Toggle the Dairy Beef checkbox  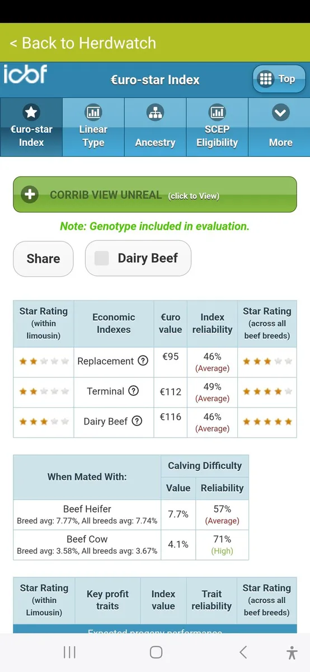pos(101,258)
